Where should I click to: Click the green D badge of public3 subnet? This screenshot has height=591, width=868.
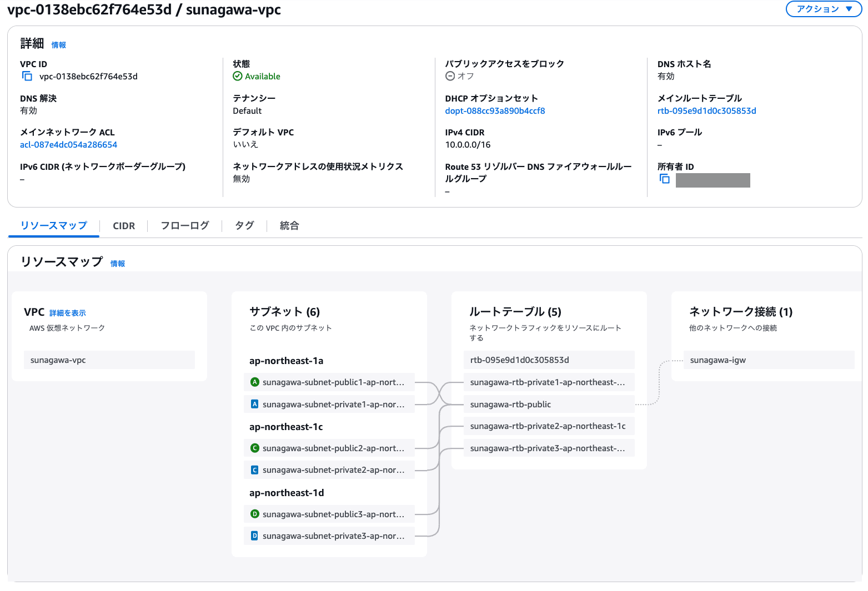point(255,514)
